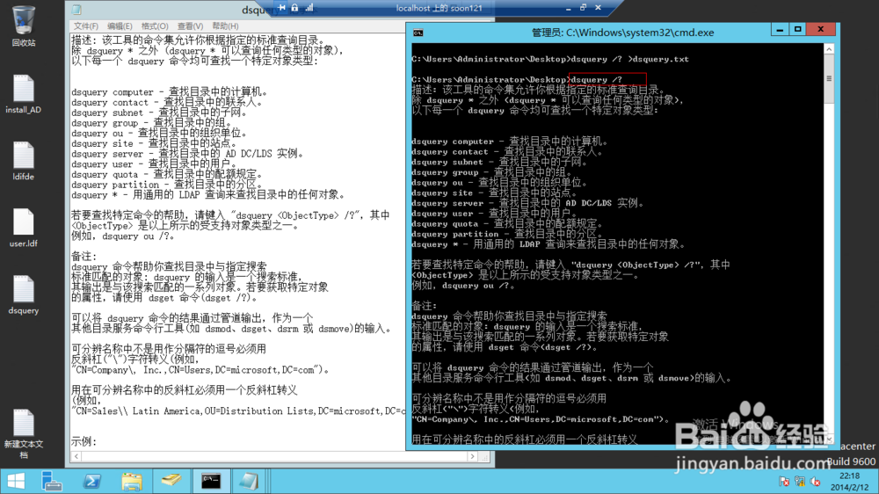Click the Windows Start button

pyautogui.click(x=16, y=481)
